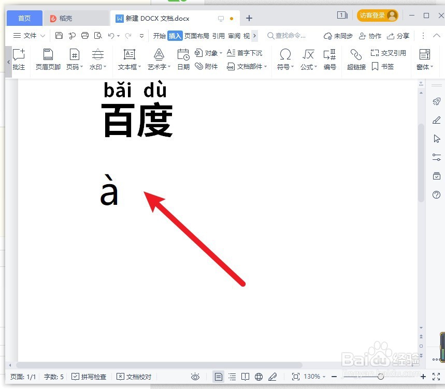Toggle 拼写检查 spell check
445x389 pixels.
tap(89, 377)
